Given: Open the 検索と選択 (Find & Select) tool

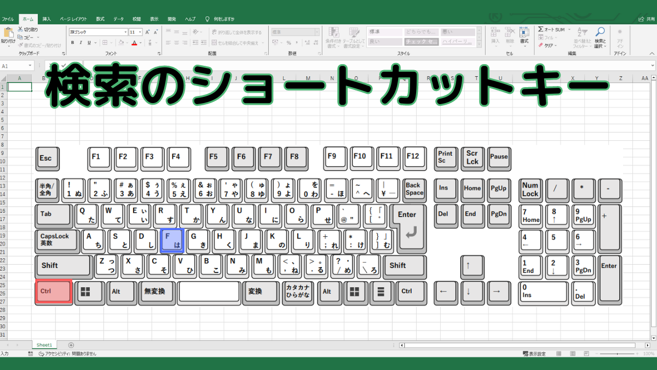Looking at the screenshot, I should coord(600,33).
